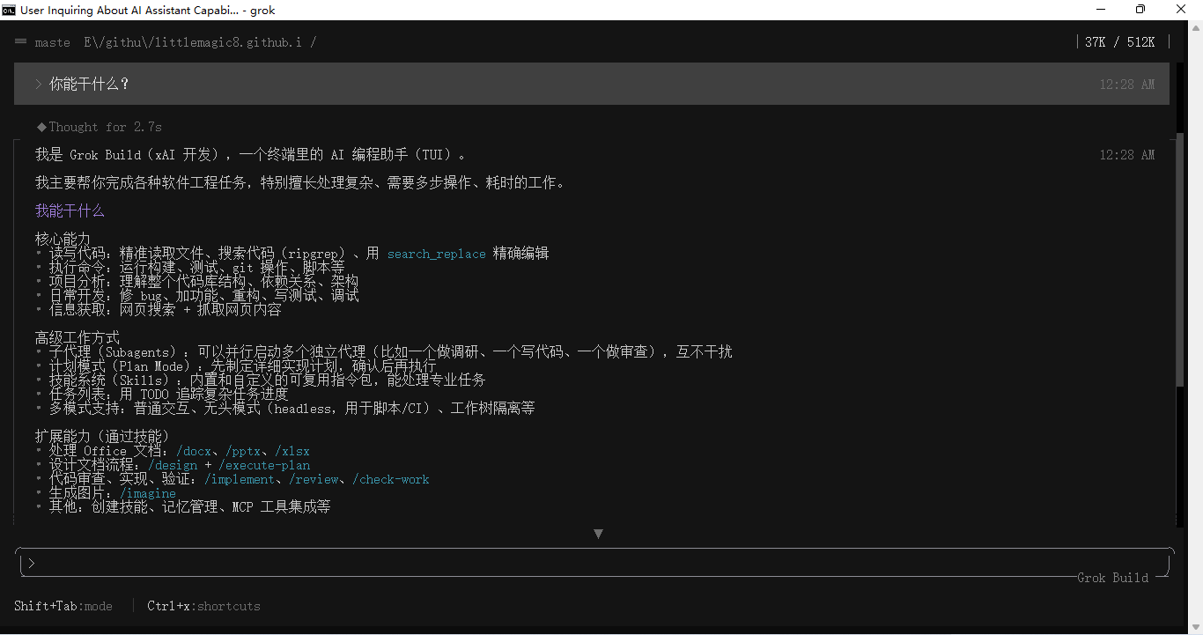Click the maste branch label
The height and width of the screenshot is (635, 1203).
pyautogui.click(x=53, y=42)
